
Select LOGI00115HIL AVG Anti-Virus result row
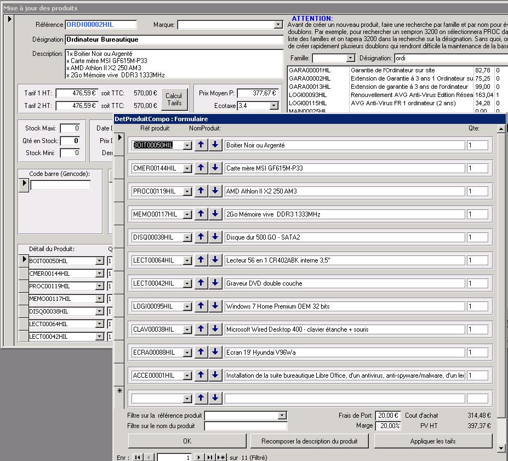click(x=397, y=103)
